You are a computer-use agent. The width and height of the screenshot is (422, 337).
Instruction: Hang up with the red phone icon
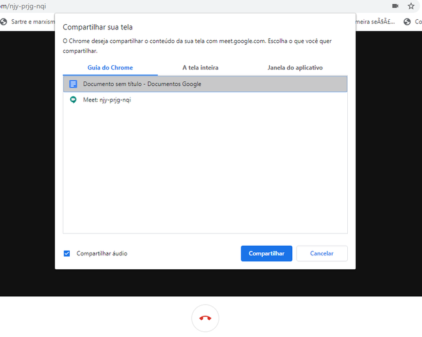(205, 318)
